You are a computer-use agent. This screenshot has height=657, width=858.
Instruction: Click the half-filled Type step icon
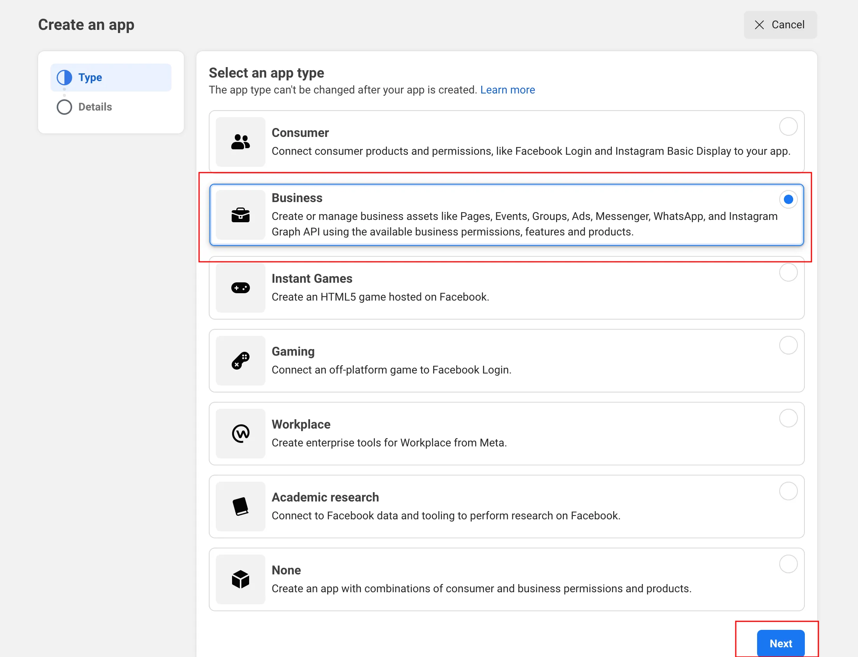[64, 78]
